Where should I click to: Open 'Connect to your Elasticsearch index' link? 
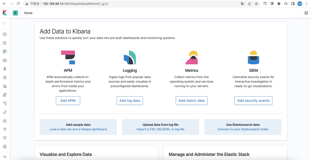[243, 129]
